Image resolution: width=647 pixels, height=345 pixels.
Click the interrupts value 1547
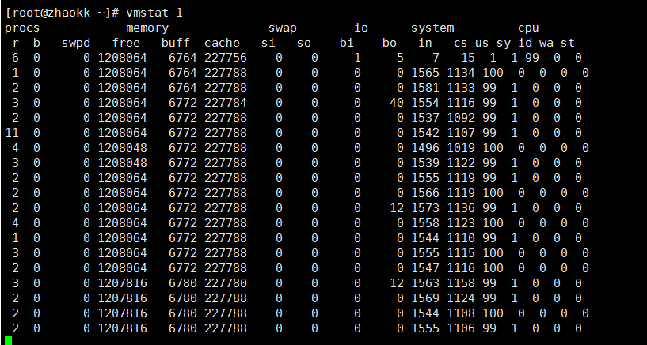click(425, 268)
